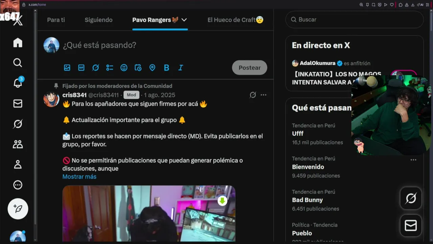The image size is (433, 244).
Task: Open AdalOkumura live host link
Action: 318,63
